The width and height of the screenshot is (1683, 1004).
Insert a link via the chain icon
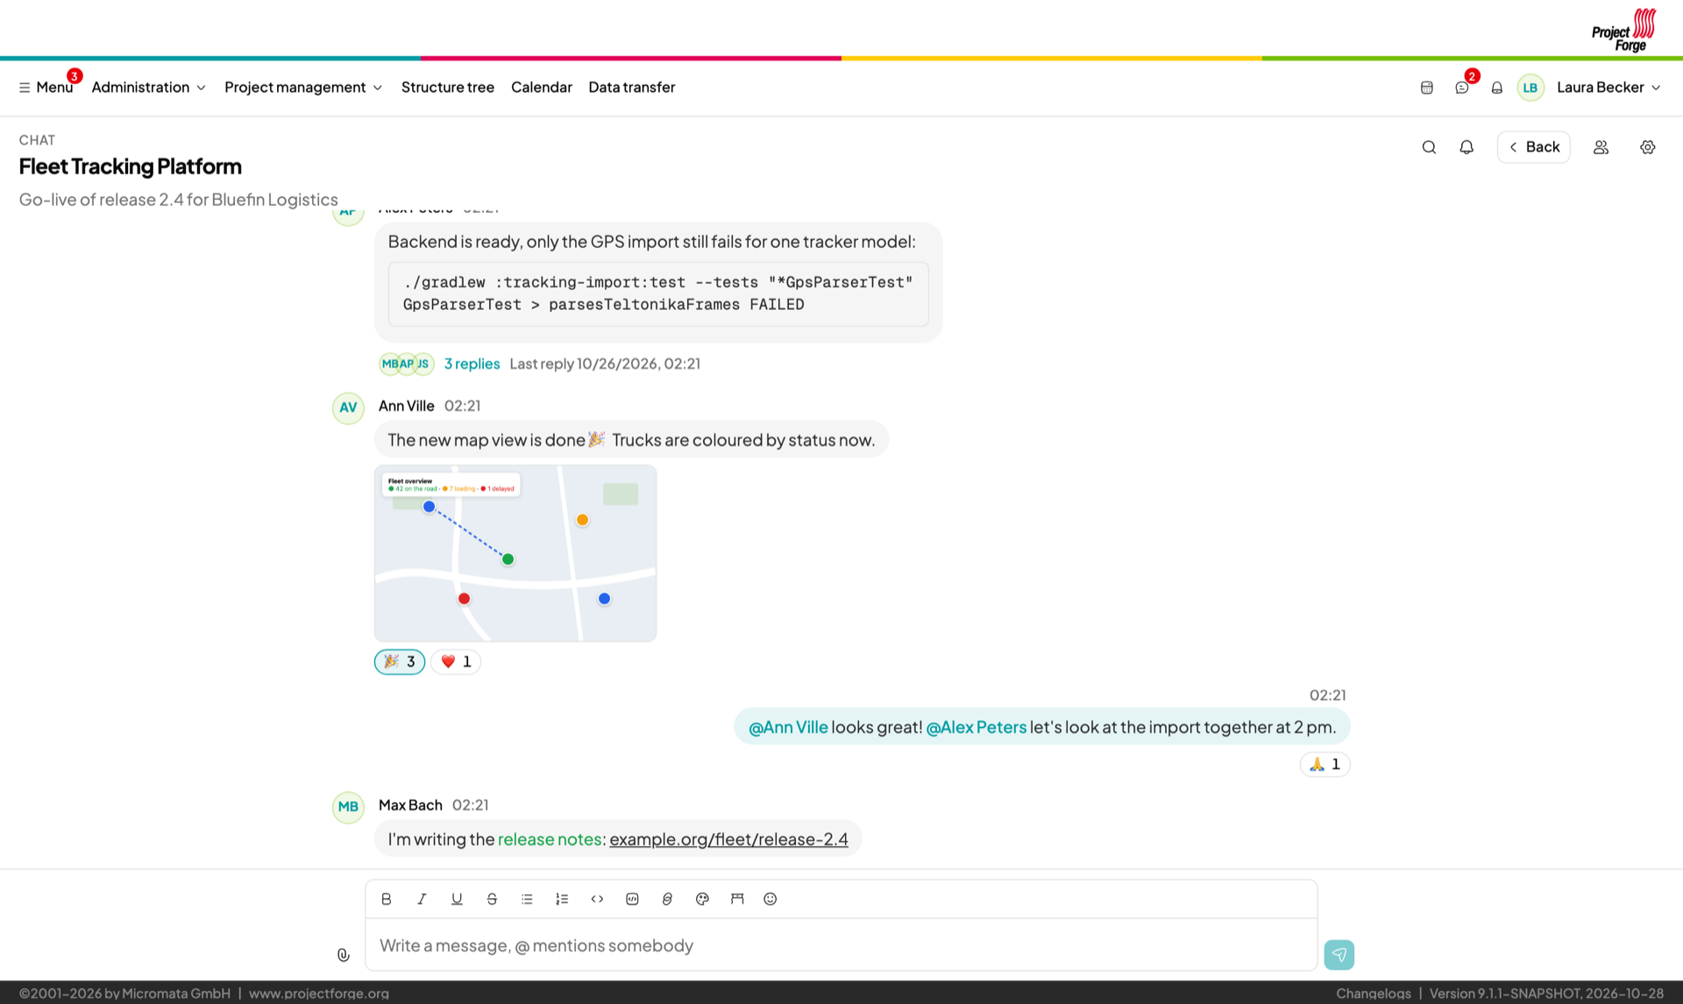(x=667, y=899)
